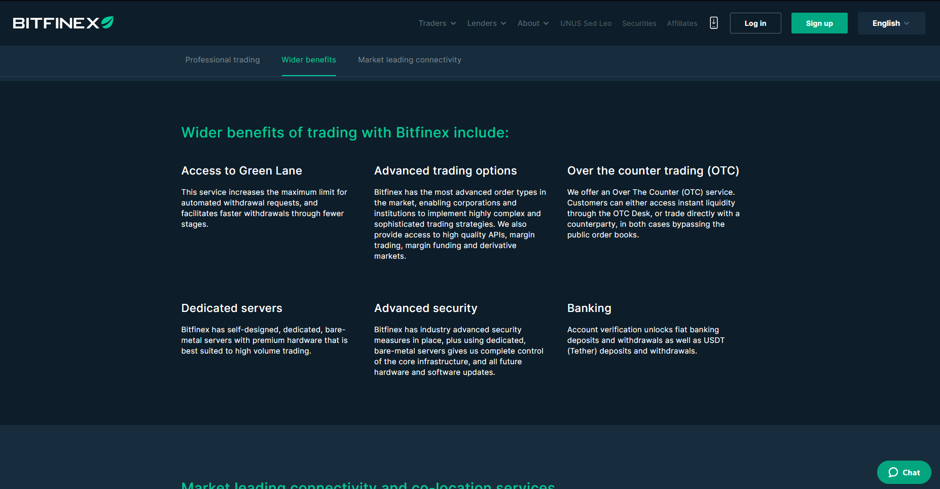Select the Wider benefits tab

pyautogui.click(x=308, y=60)
